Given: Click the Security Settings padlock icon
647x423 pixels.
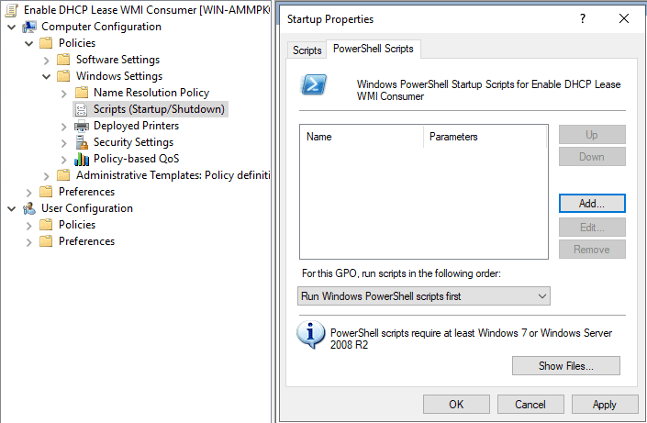Looking at the screenshot, I should 82,142.
